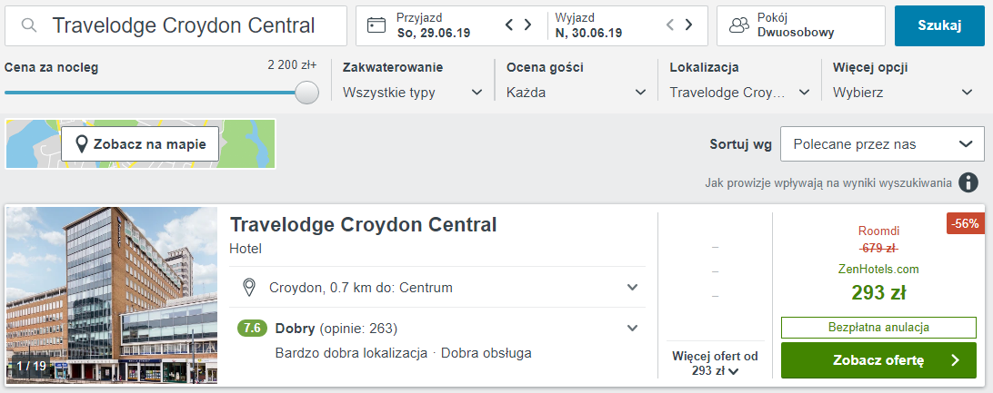The height and width of the screenshot is (393, 993).
Task: Click the info icon about commissions
Action: tap(968, 182)
